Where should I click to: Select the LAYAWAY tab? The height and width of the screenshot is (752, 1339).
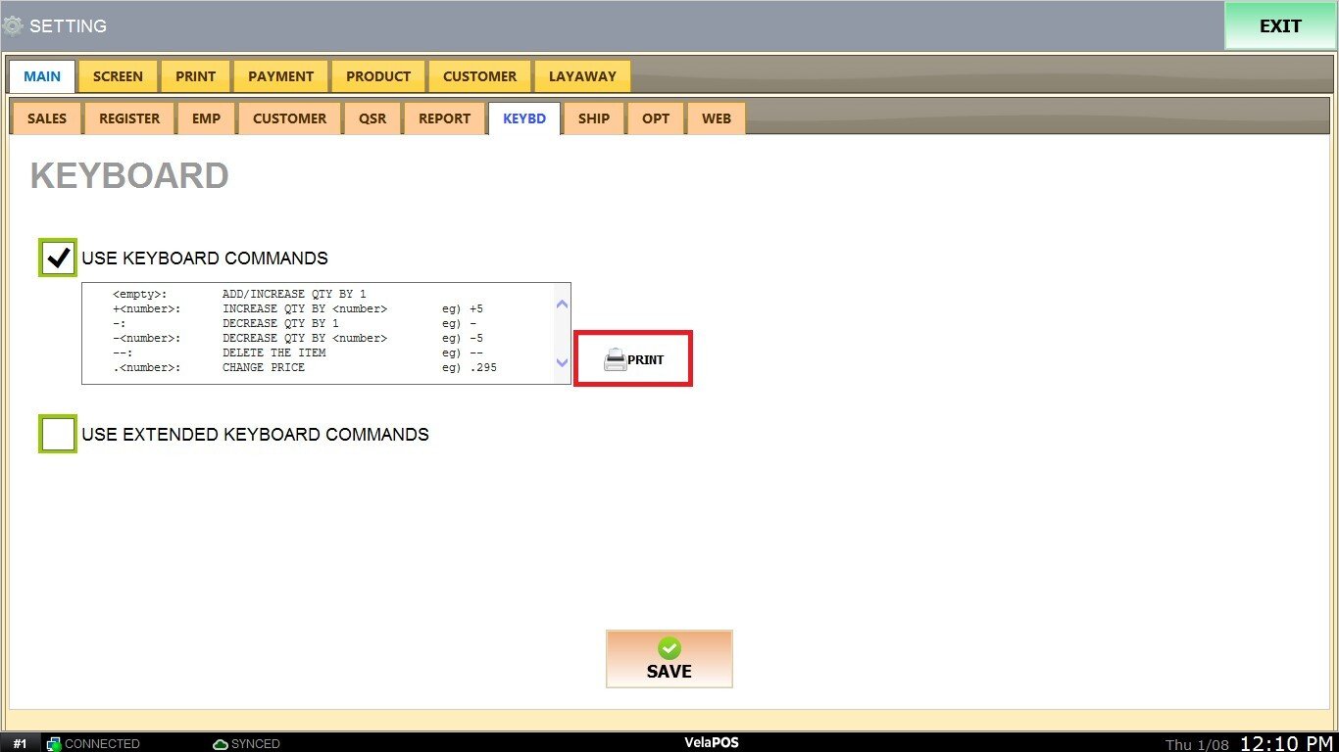click(582, 76)
